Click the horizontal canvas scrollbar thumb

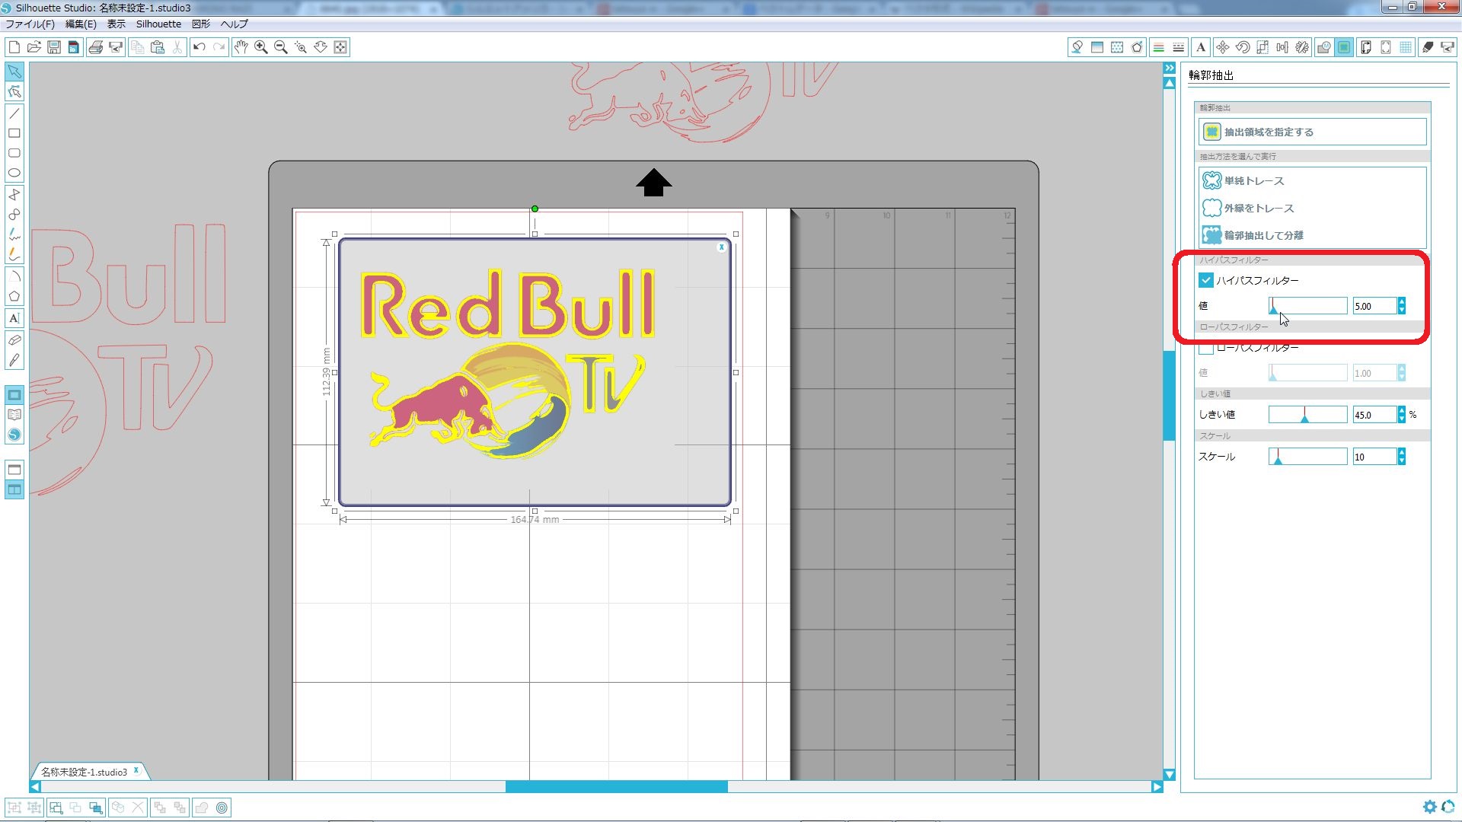(x=616, y=787)
